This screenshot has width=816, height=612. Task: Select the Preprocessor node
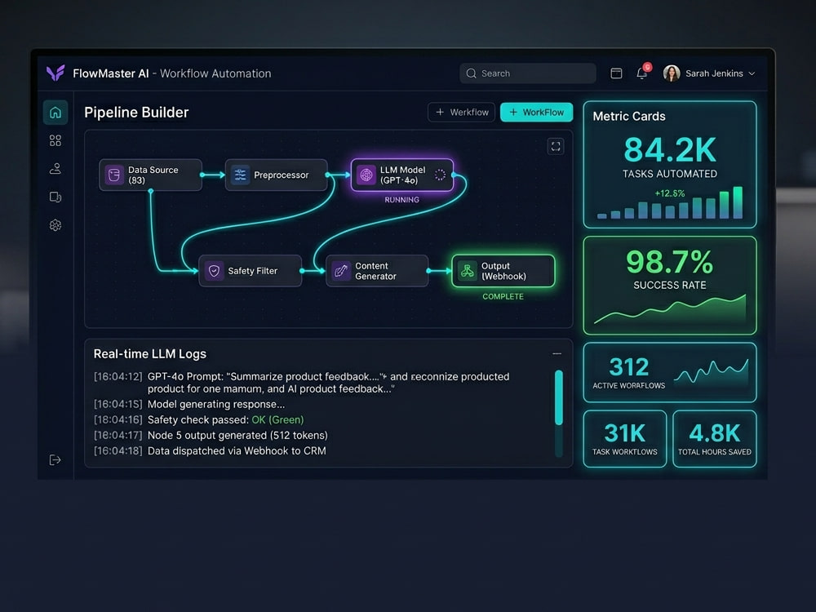(x=277, y=175)
